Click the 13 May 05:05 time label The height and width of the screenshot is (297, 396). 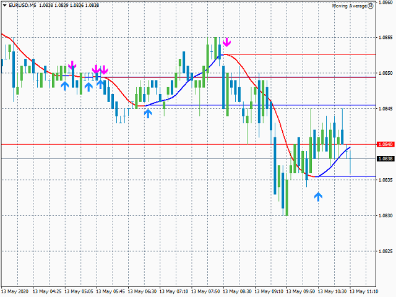pyautogui.click(x=79, y=291)
